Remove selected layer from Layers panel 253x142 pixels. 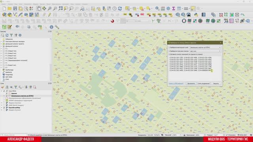point(34,87)
